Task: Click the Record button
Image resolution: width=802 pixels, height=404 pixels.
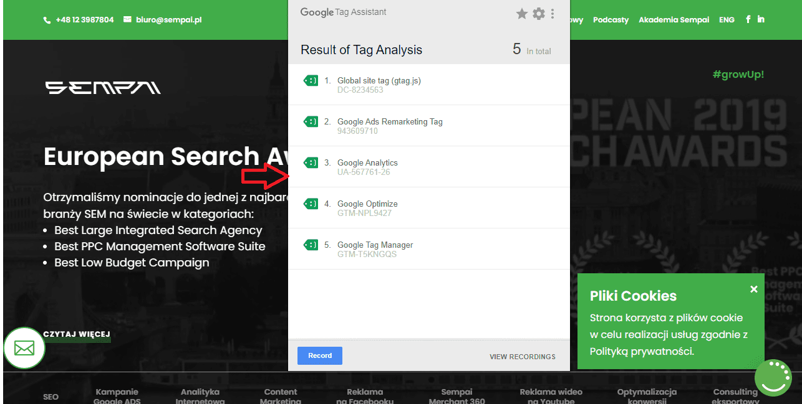Action: [320, 355]
